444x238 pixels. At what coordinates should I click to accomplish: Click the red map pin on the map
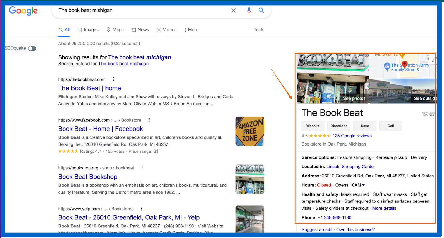(x=405, y=65)
